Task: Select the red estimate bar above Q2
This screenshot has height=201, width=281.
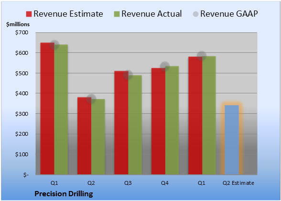Action: [84, 136]
